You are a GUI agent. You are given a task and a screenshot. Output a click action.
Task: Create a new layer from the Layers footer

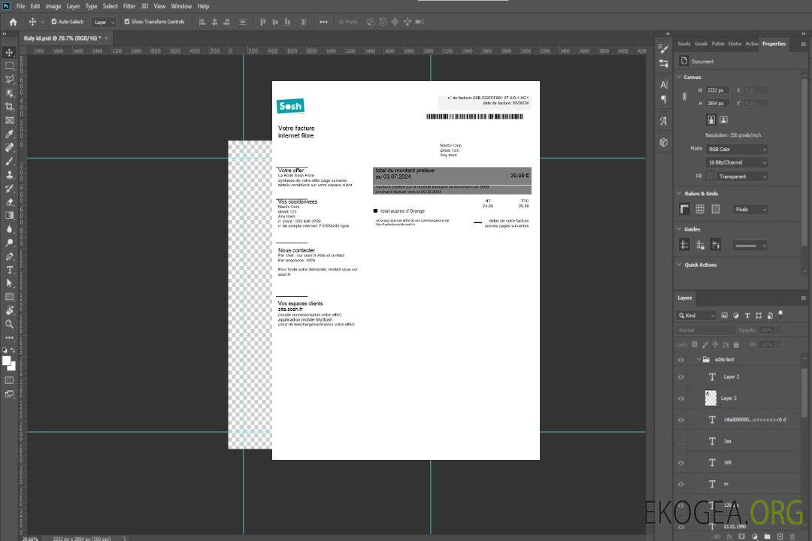pos(780,536)
